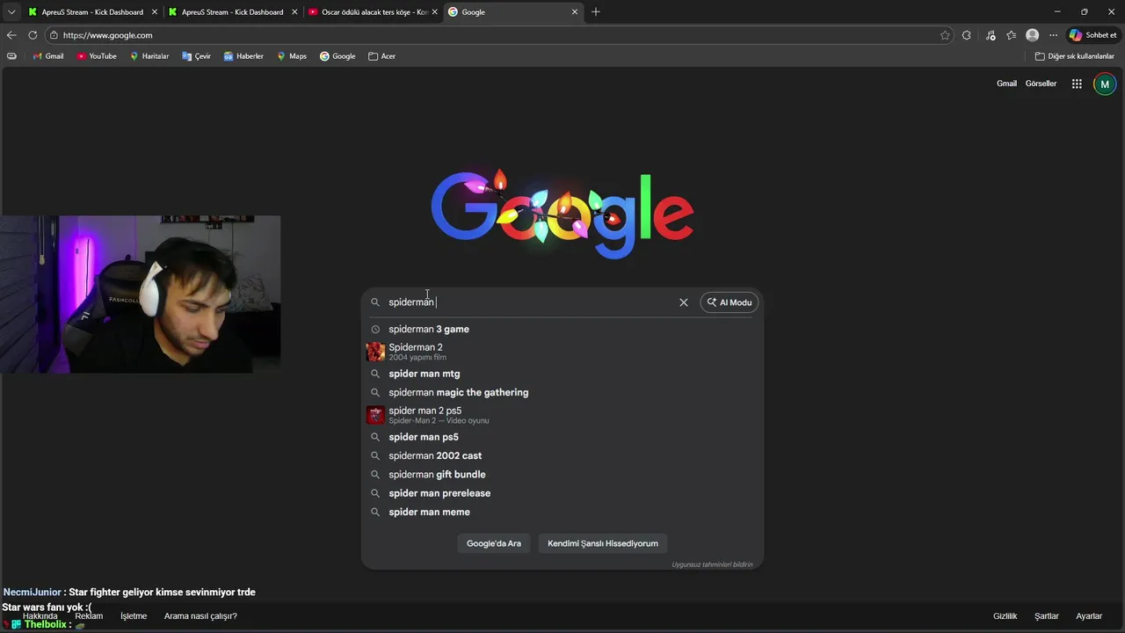Close the Google tab
Viewport: 1125px width, 633px height.
[575, 12]
